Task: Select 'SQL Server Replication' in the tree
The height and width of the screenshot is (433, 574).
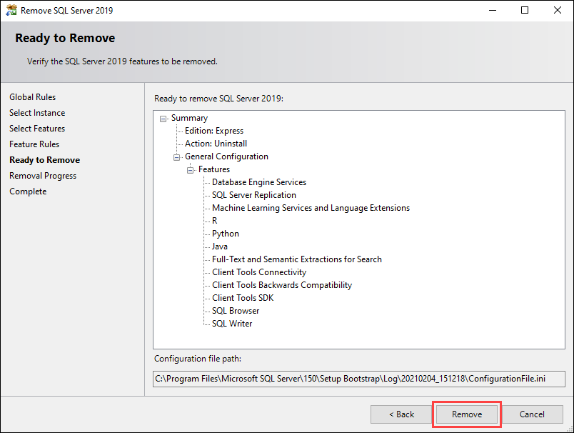Action: 254,195
